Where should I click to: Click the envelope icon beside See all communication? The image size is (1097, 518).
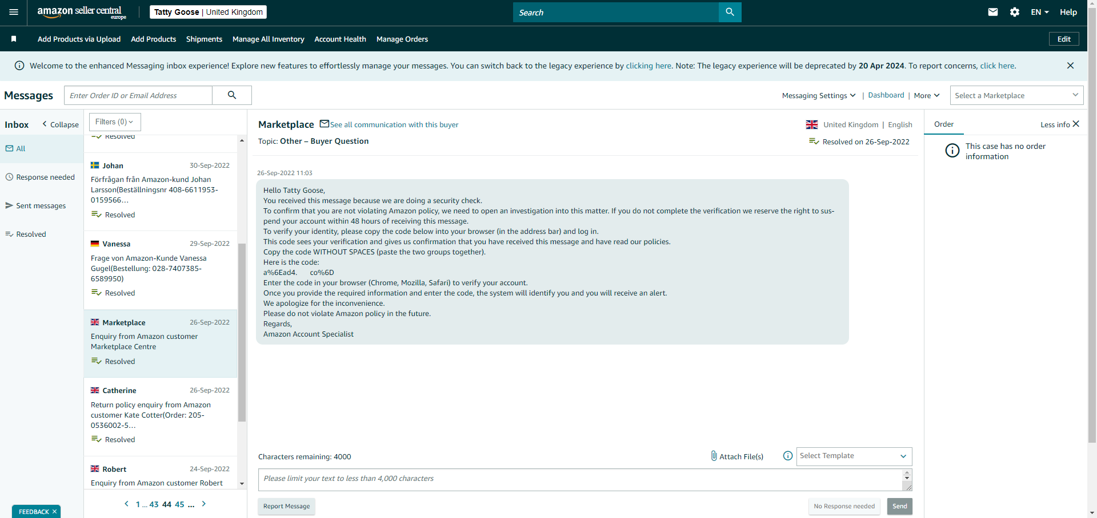coord(325,124)
